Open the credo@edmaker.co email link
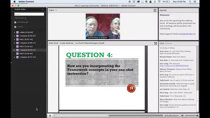The image size is (210, 118). (187, 34)
